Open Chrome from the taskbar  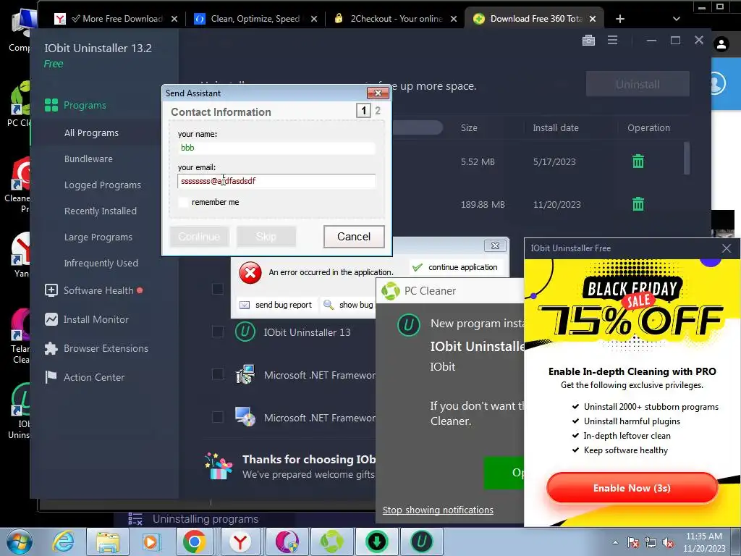point(194,542)
